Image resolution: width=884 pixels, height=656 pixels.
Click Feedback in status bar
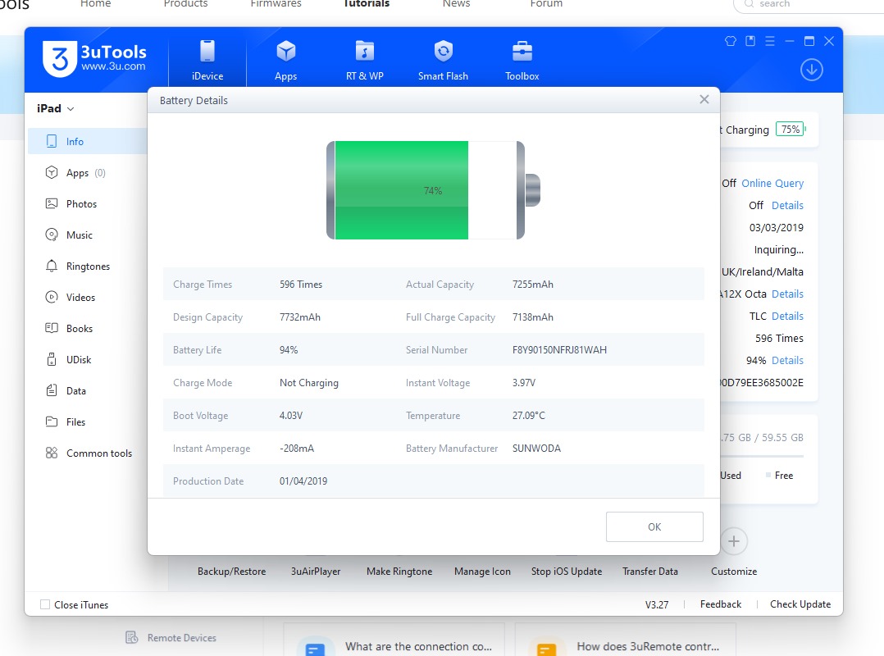tap(721, 604)
